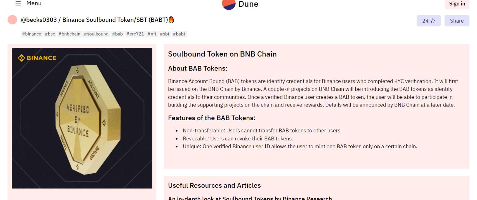The width and height of the screenshot is (477, 200).
Task: Select the #binance tag
Action: pos(32,34)
